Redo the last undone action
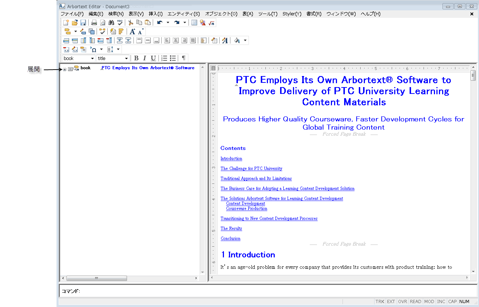Screen dimensions: 479x307 pyautogui.click(x=177, y=23)
